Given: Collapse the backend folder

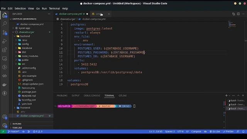Looking at the screenshot, I should click(15, 36).
